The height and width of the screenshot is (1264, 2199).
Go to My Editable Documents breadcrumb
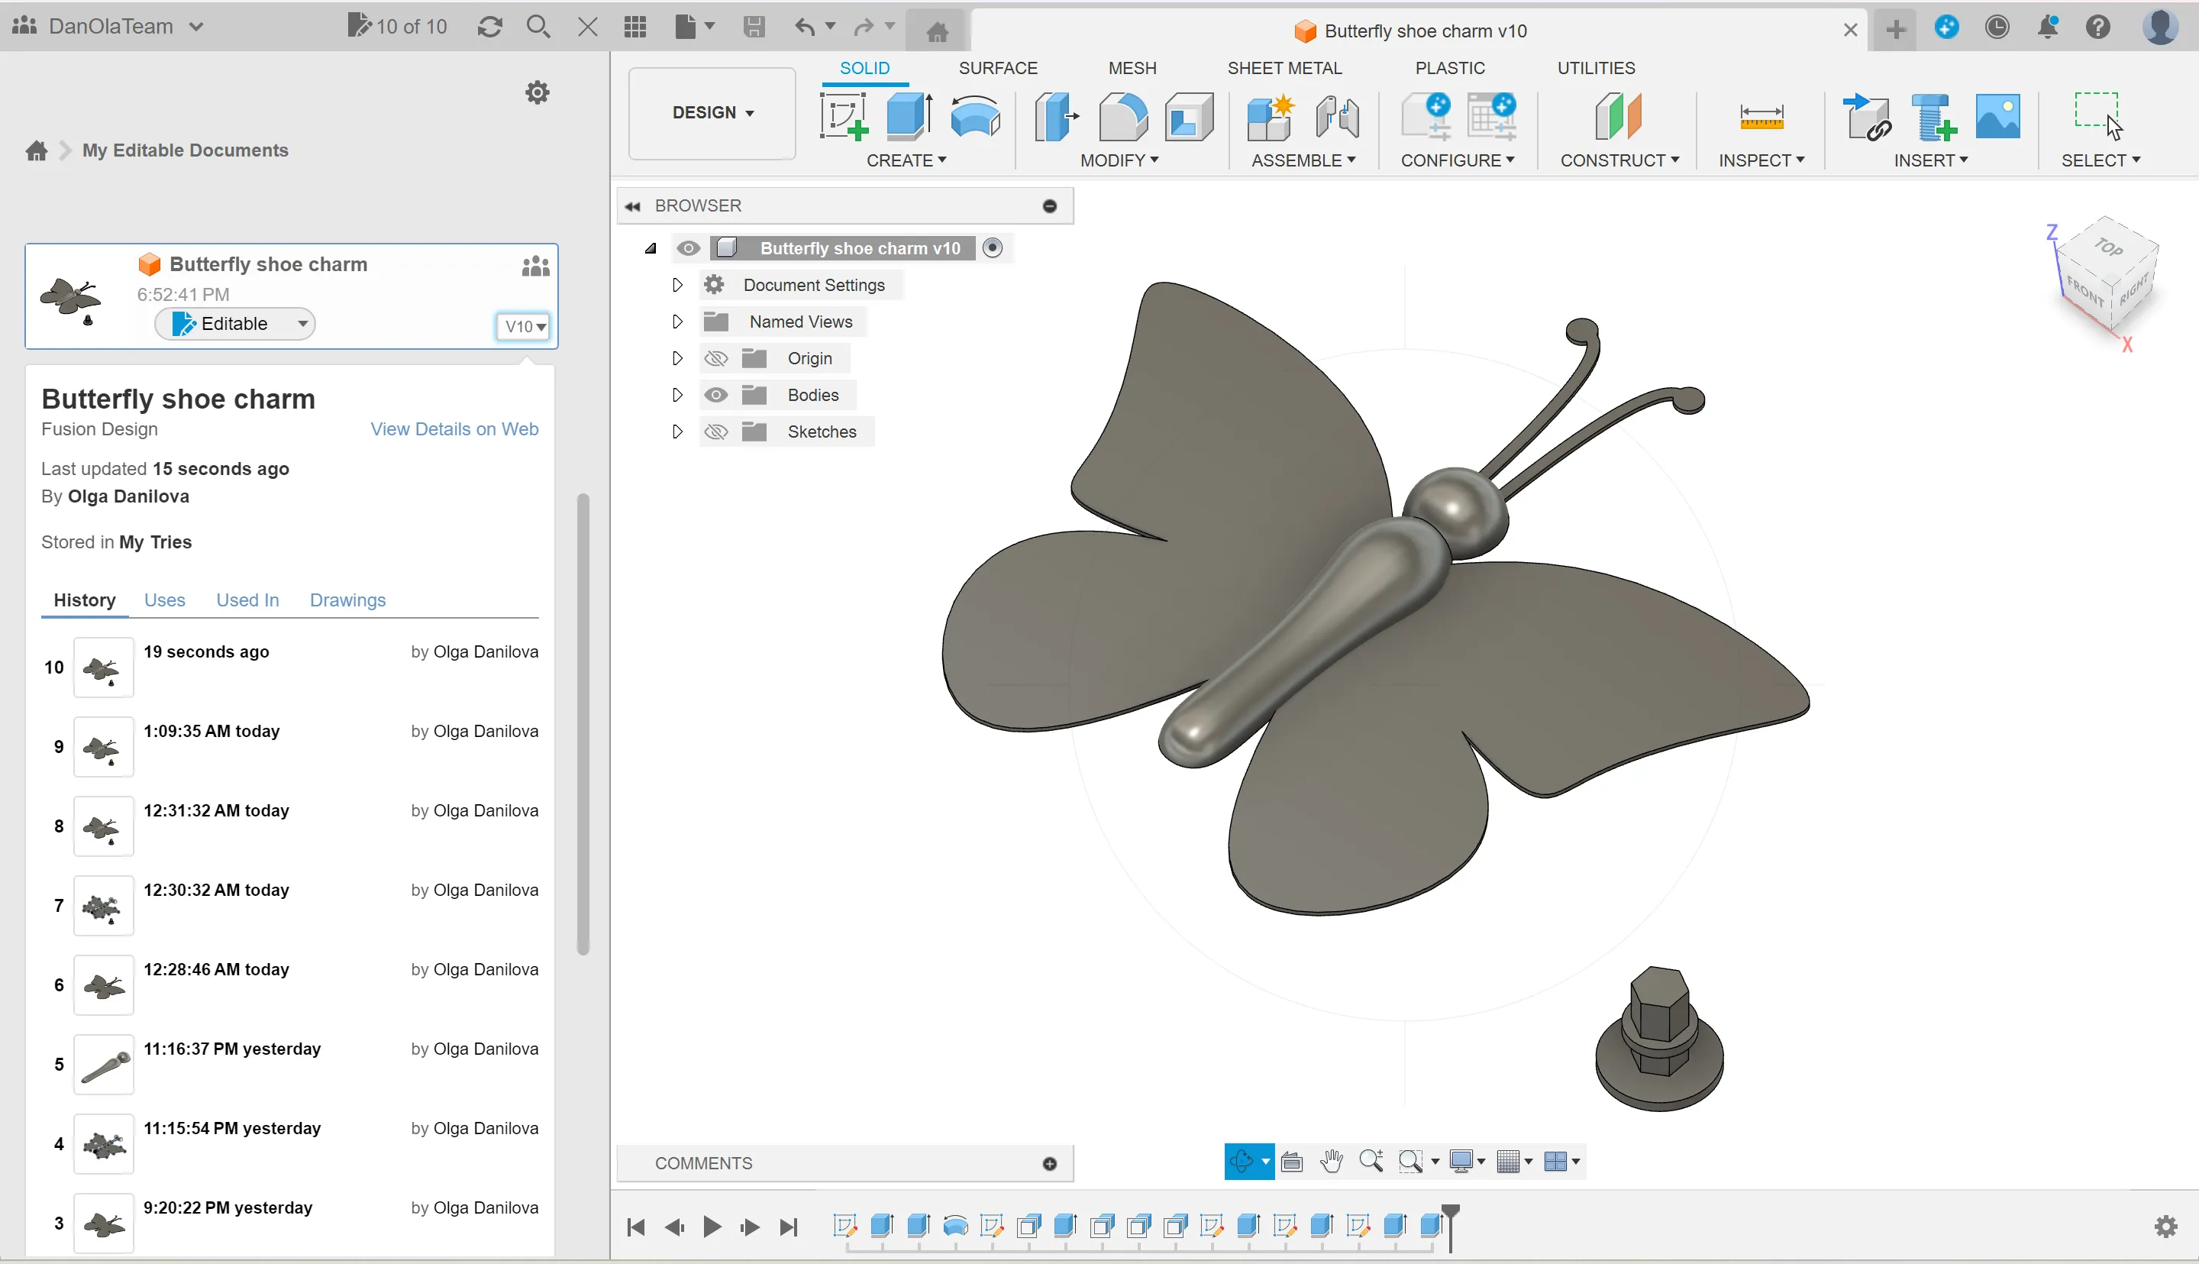tap(185, 150)
